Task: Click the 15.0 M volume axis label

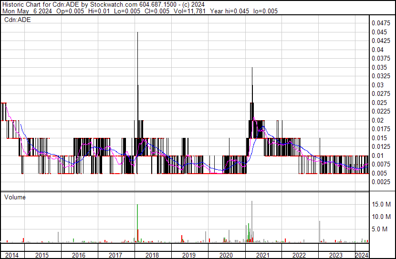Action: click(x=381, y=204)
